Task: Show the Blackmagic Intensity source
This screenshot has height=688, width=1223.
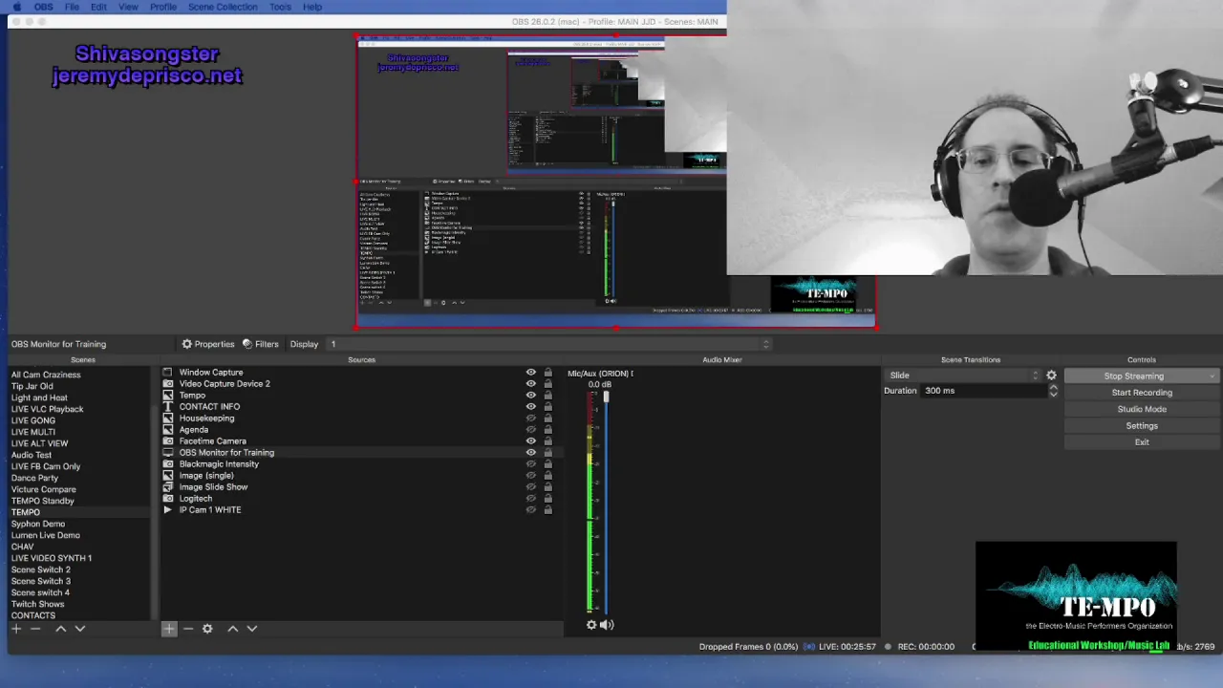Action: point(531,464)
